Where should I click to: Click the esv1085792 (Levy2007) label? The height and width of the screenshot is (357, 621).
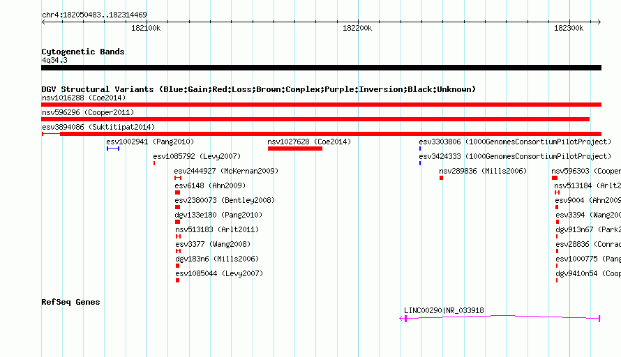(x=197, y=156)
